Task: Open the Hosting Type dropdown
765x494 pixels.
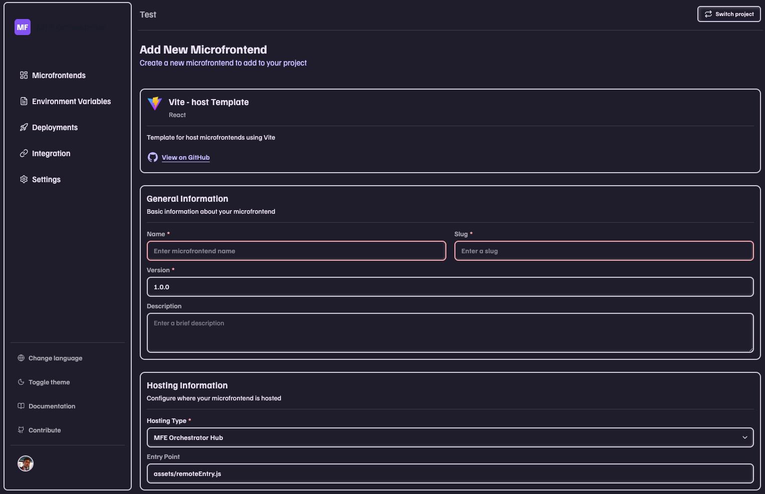Action: pos(745,437)
